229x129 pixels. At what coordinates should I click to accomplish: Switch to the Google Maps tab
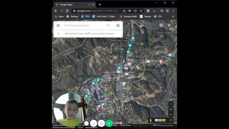[x=74, y=5]
